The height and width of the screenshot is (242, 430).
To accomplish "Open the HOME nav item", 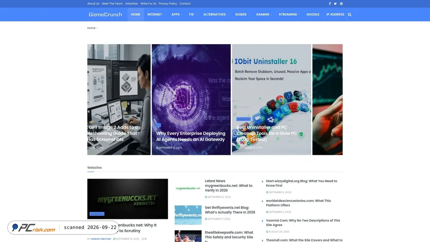I will coord(136,14).
